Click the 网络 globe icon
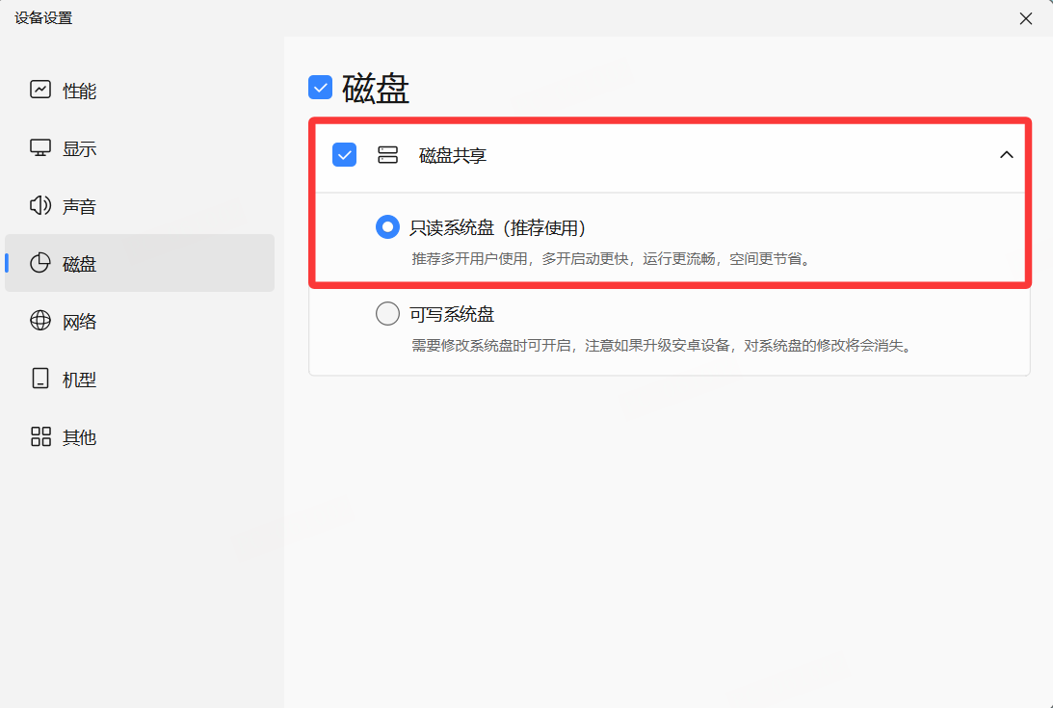Viewport: 1053px width, 708px height. pyautogui.click(x=40, y=322)
